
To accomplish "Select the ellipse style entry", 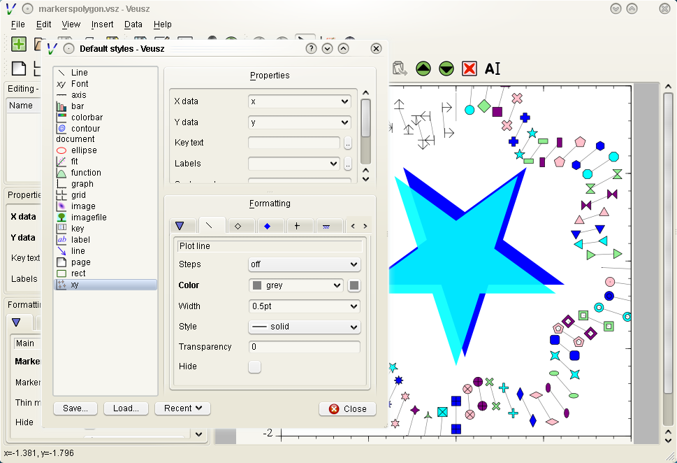I will tap(84, 150).
